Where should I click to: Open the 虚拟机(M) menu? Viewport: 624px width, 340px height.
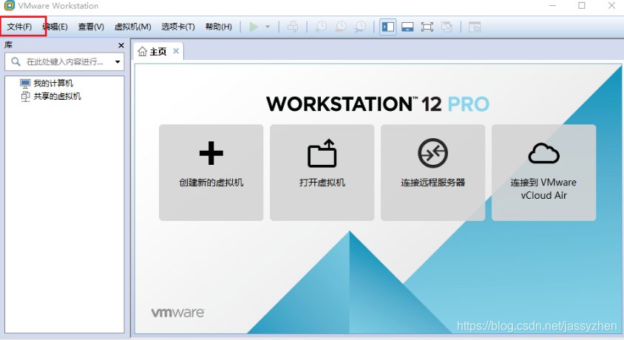tap(132, 27)
